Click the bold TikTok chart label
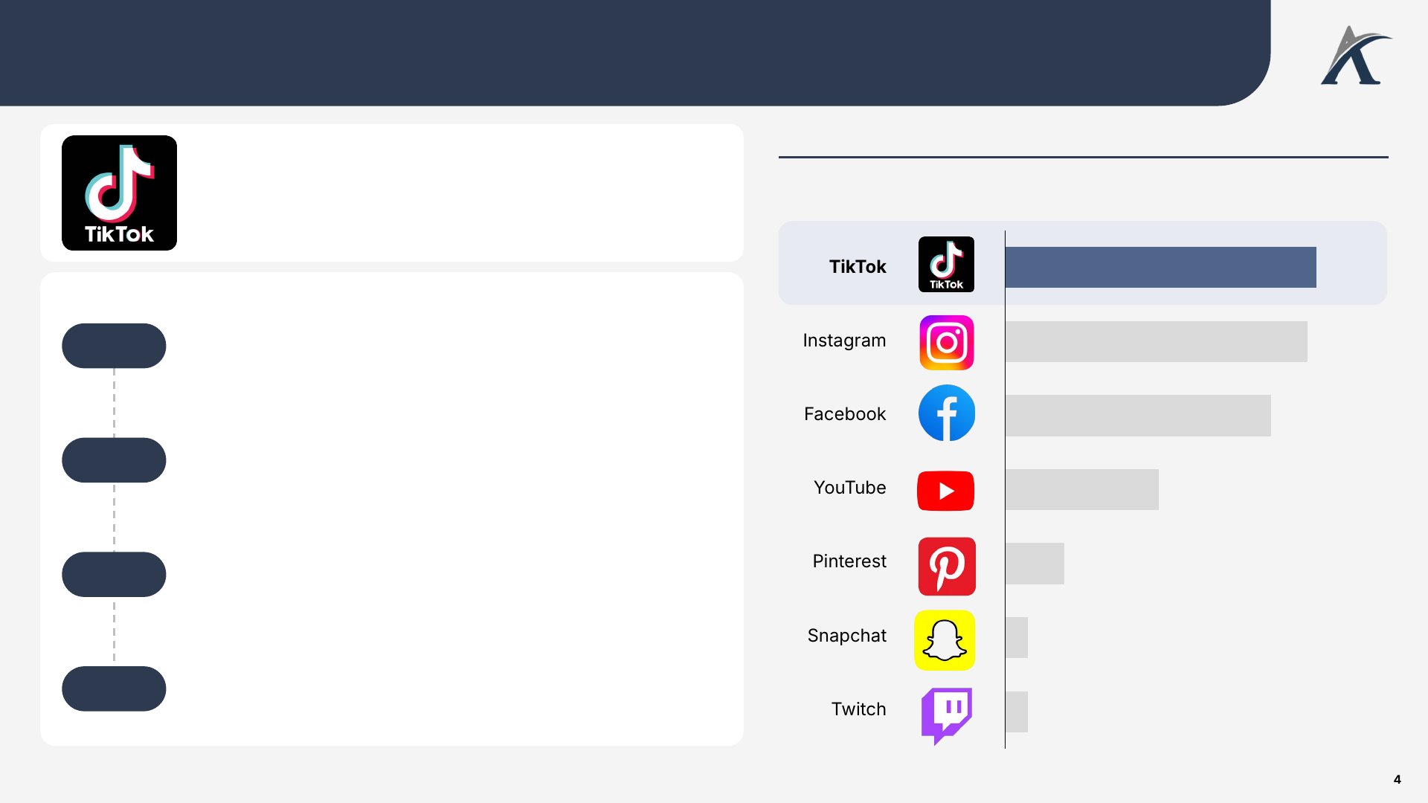Screen dimensions: 1428x803 (858, 266)
